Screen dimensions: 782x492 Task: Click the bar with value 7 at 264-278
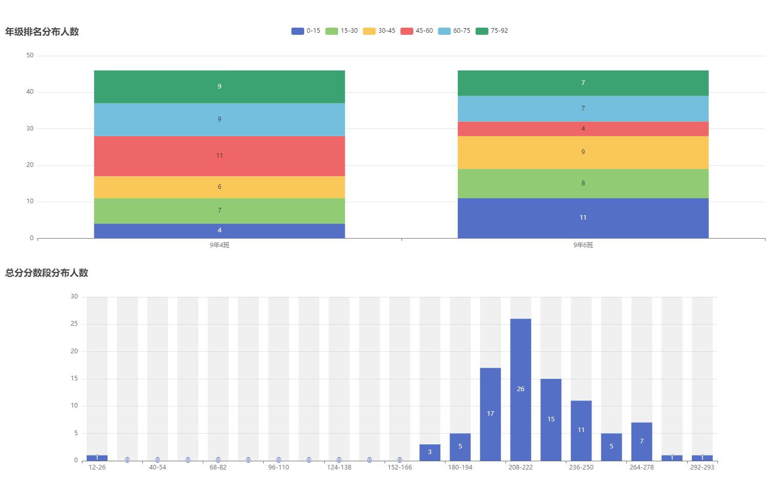pos(641,441)
